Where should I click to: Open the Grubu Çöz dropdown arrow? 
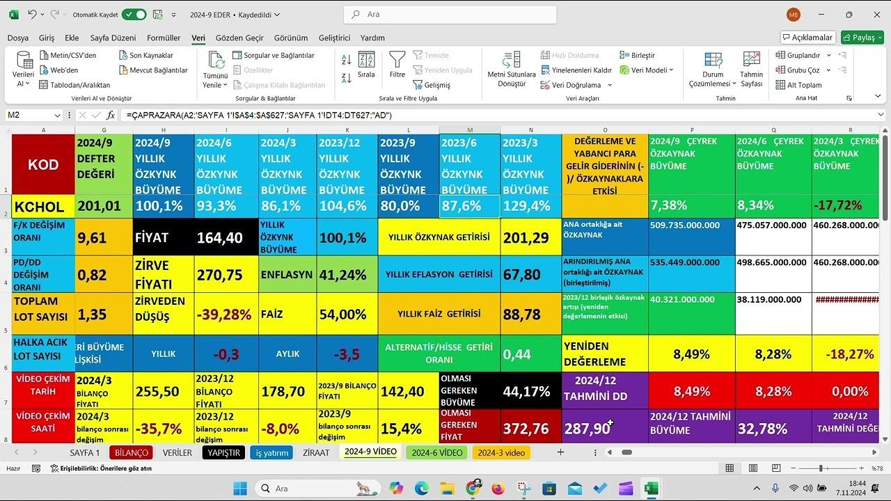point(828,70)
